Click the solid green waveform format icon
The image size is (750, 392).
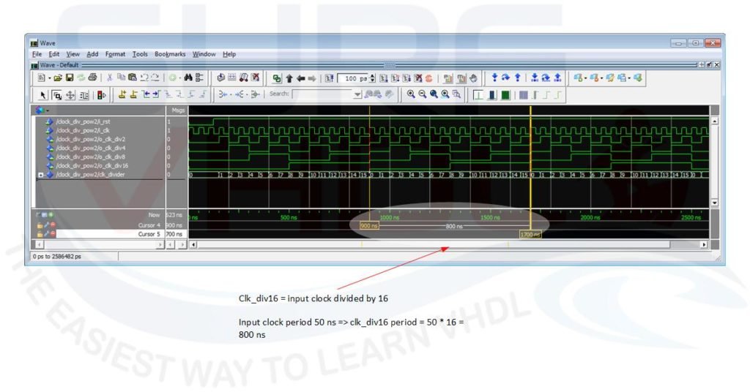[505, 95]
